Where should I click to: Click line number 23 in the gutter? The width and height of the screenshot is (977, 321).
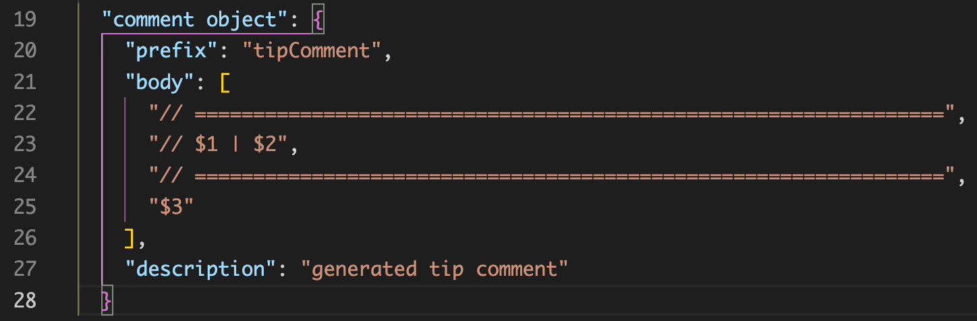coord(25,145)
